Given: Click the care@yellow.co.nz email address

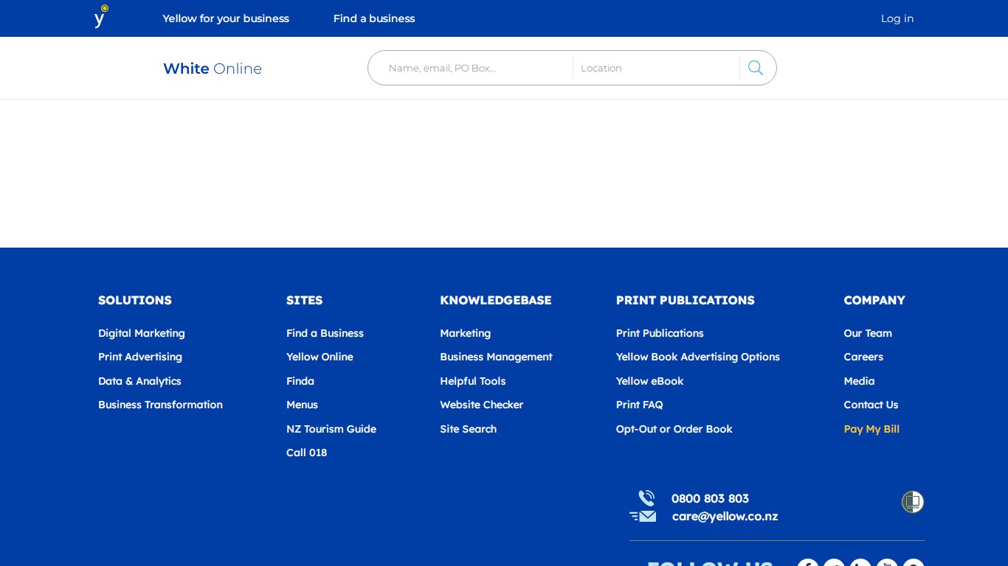Looking at the screenshot, I should (x=725, y=517).
